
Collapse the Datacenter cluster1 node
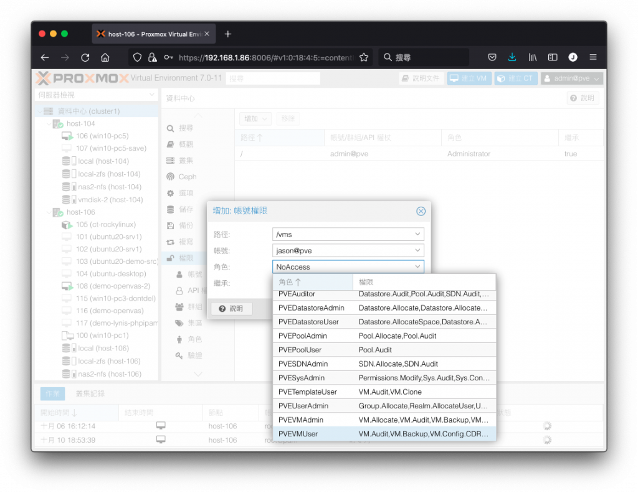40,111
